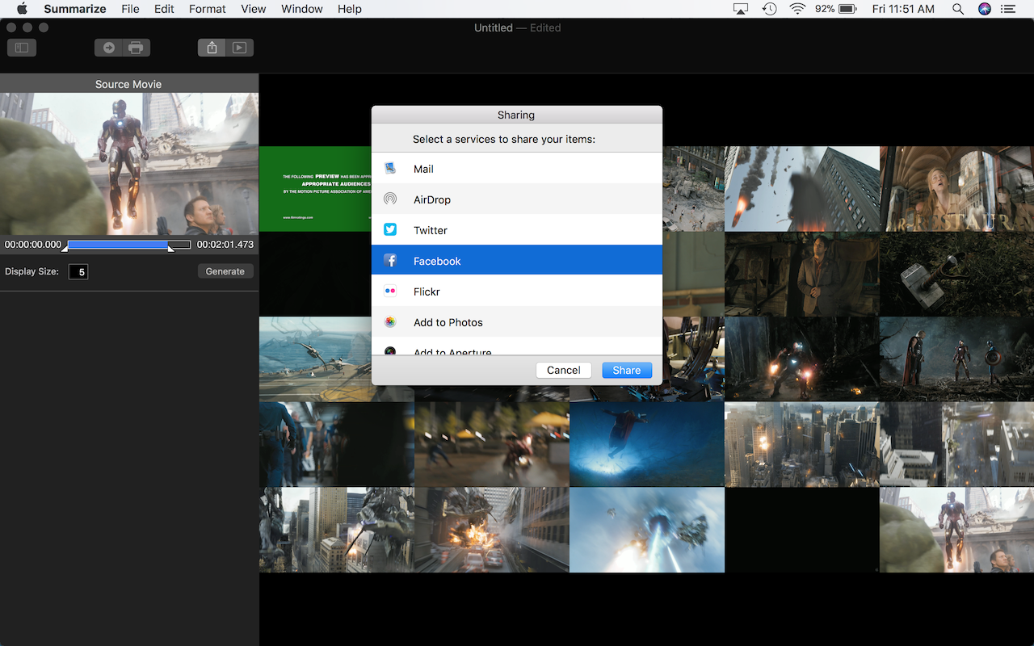
Task: Click the movie range timeline slider
Action: pos(128,245)
